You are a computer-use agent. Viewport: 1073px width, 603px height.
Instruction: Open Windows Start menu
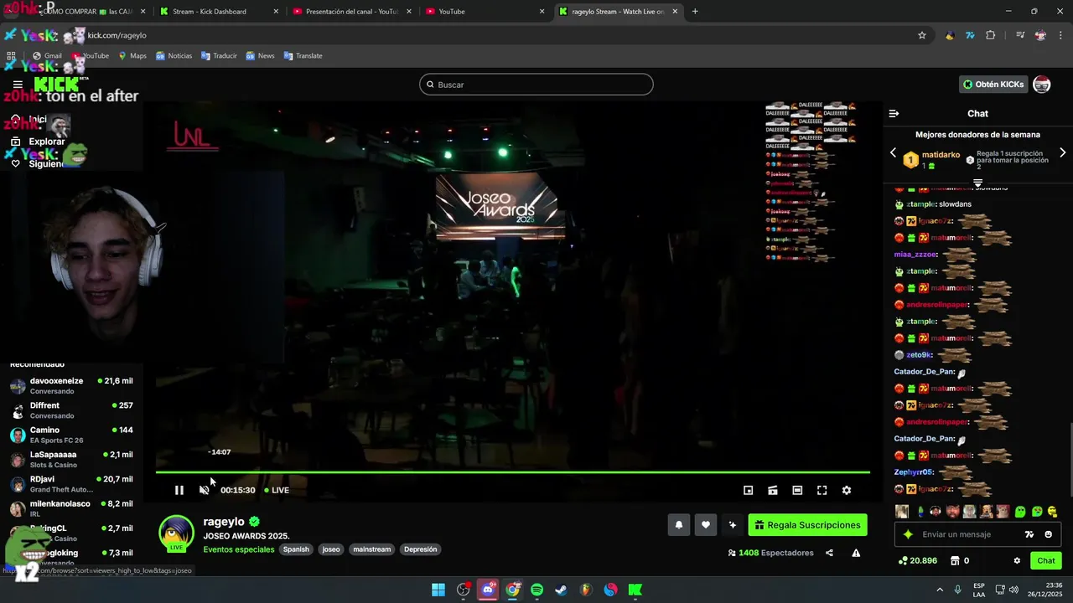pyautogui.click(x=438, y=590)
